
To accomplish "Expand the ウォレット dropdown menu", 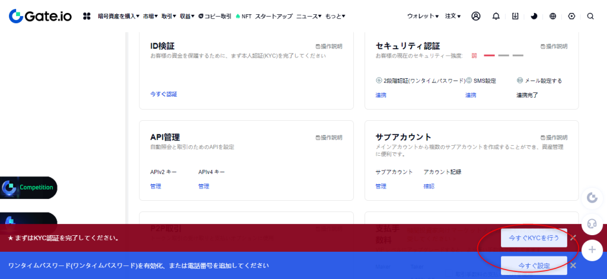I will (423, 16).
